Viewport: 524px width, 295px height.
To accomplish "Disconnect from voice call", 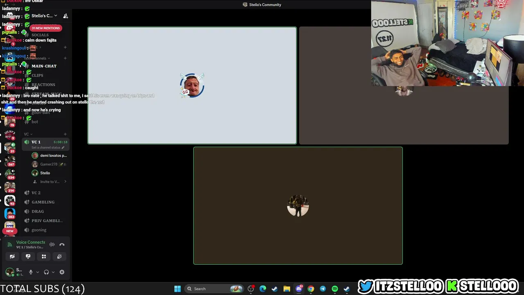I will 62,245.
